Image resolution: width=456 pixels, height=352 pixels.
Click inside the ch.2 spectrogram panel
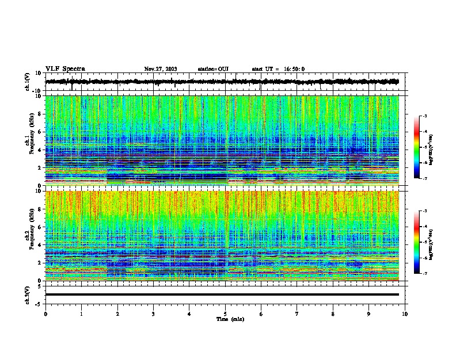(x=222, y=236)
